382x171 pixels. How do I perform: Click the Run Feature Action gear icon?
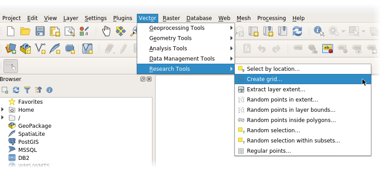click(x=333, y=31)
